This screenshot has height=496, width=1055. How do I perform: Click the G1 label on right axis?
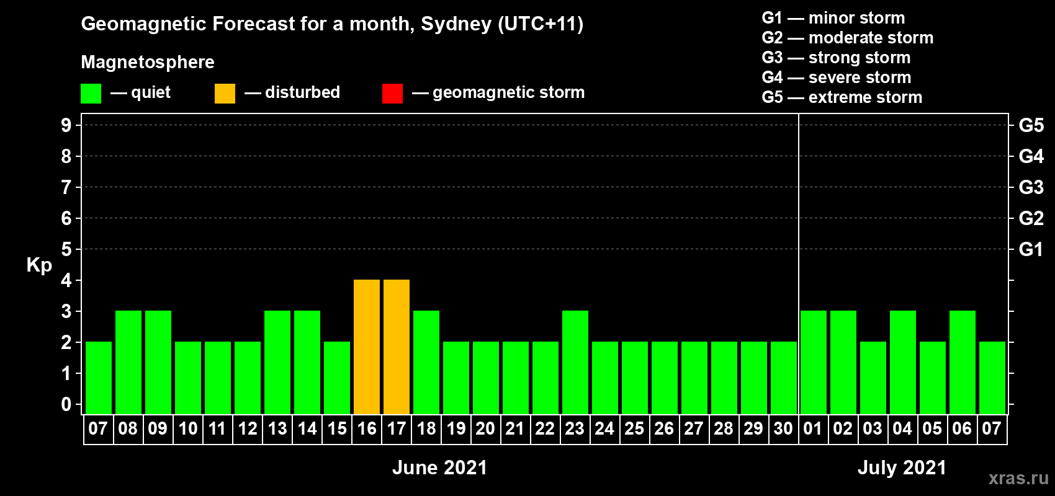(1031, 249)
